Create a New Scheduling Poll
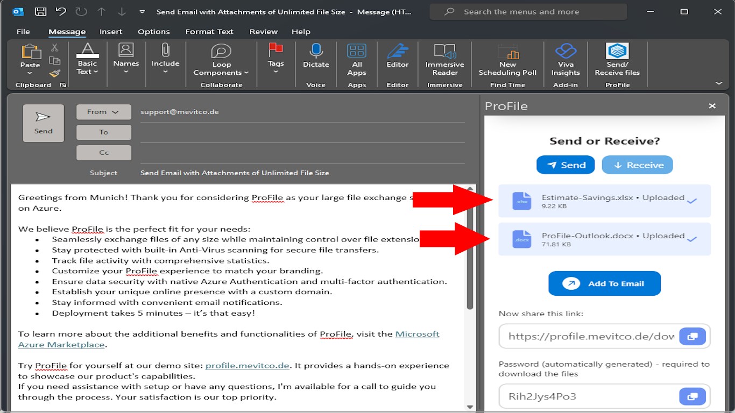Viewport: 735px width, 413px height. [x=507, y=60]
